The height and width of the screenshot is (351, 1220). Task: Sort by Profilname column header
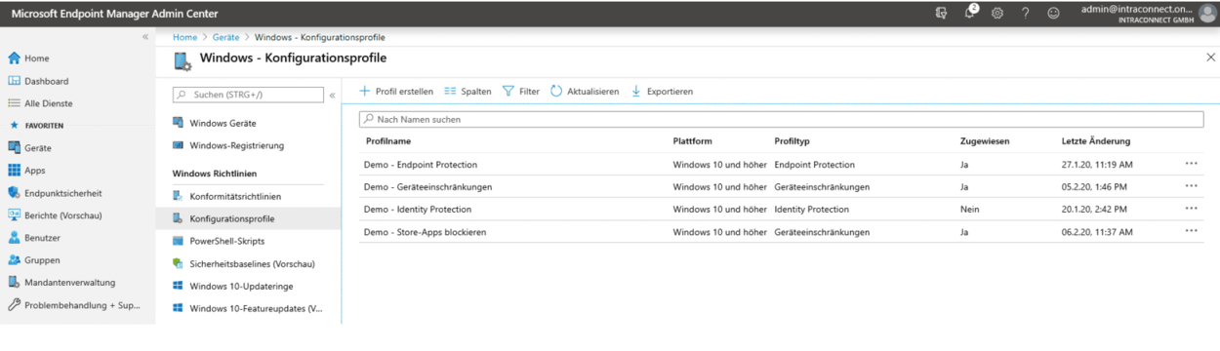[x=387, y=141]
